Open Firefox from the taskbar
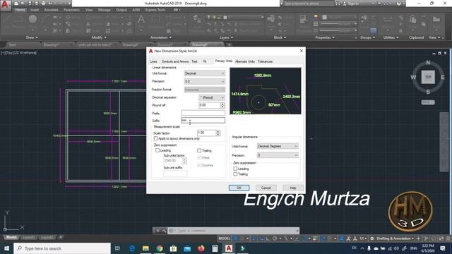This screenshot has height=254, width=452. tap(201, 248)
